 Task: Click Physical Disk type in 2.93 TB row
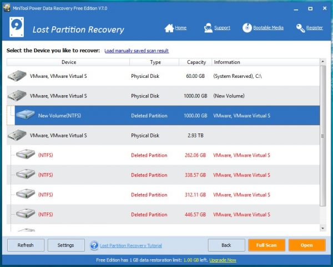pyautogui.click(x=145, y=135)
